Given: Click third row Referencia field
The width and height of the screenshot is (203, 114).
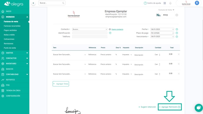Looking at the screenshot, I should pyautogui.click(x=92, y=74).
